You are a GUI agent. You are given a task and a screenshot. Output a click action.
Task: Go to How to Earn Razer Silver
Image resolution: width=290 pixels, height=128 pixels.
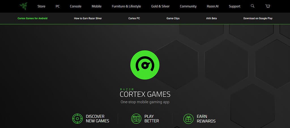click(88, 18)
